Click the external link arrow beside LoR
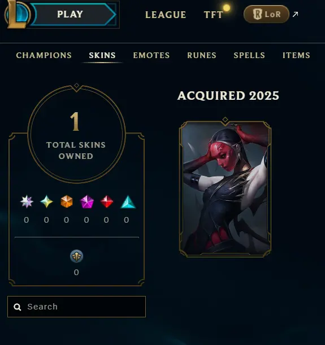325x345 pixels. pyautogui.click(x=295, y=15)
